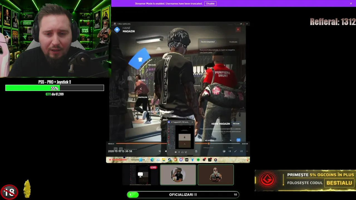Disconnect call in the Discord preview popup
The image size is (356, 200).
click(x=186, y=152)
